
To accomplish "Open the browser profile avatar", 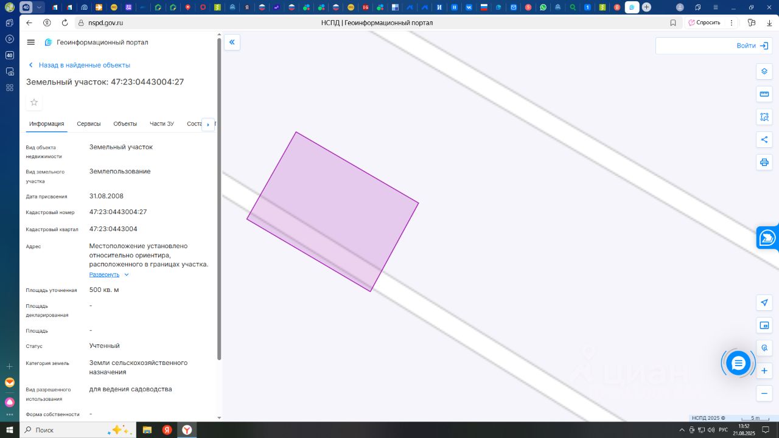I will tap(680, 7).
